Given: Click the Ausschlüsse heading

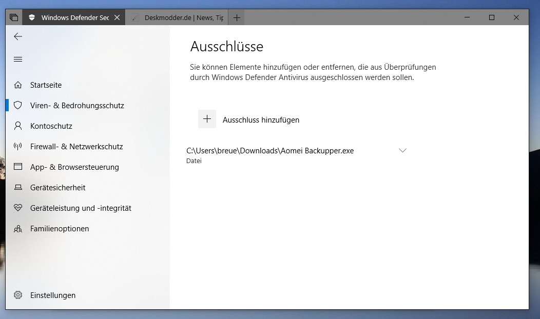Looking at the screenshot, I should click(226, 47).
